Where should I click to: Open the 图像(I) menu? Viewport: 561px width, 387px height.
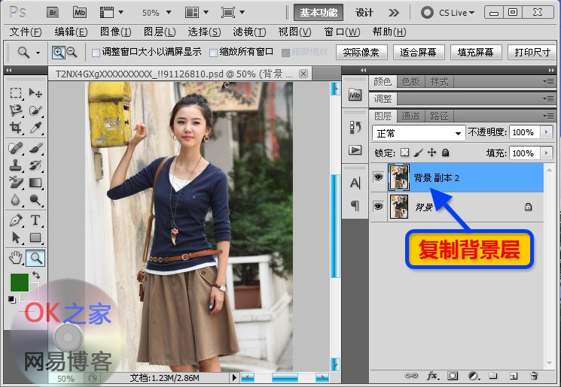pyautogui.click(x=115, y=32)
